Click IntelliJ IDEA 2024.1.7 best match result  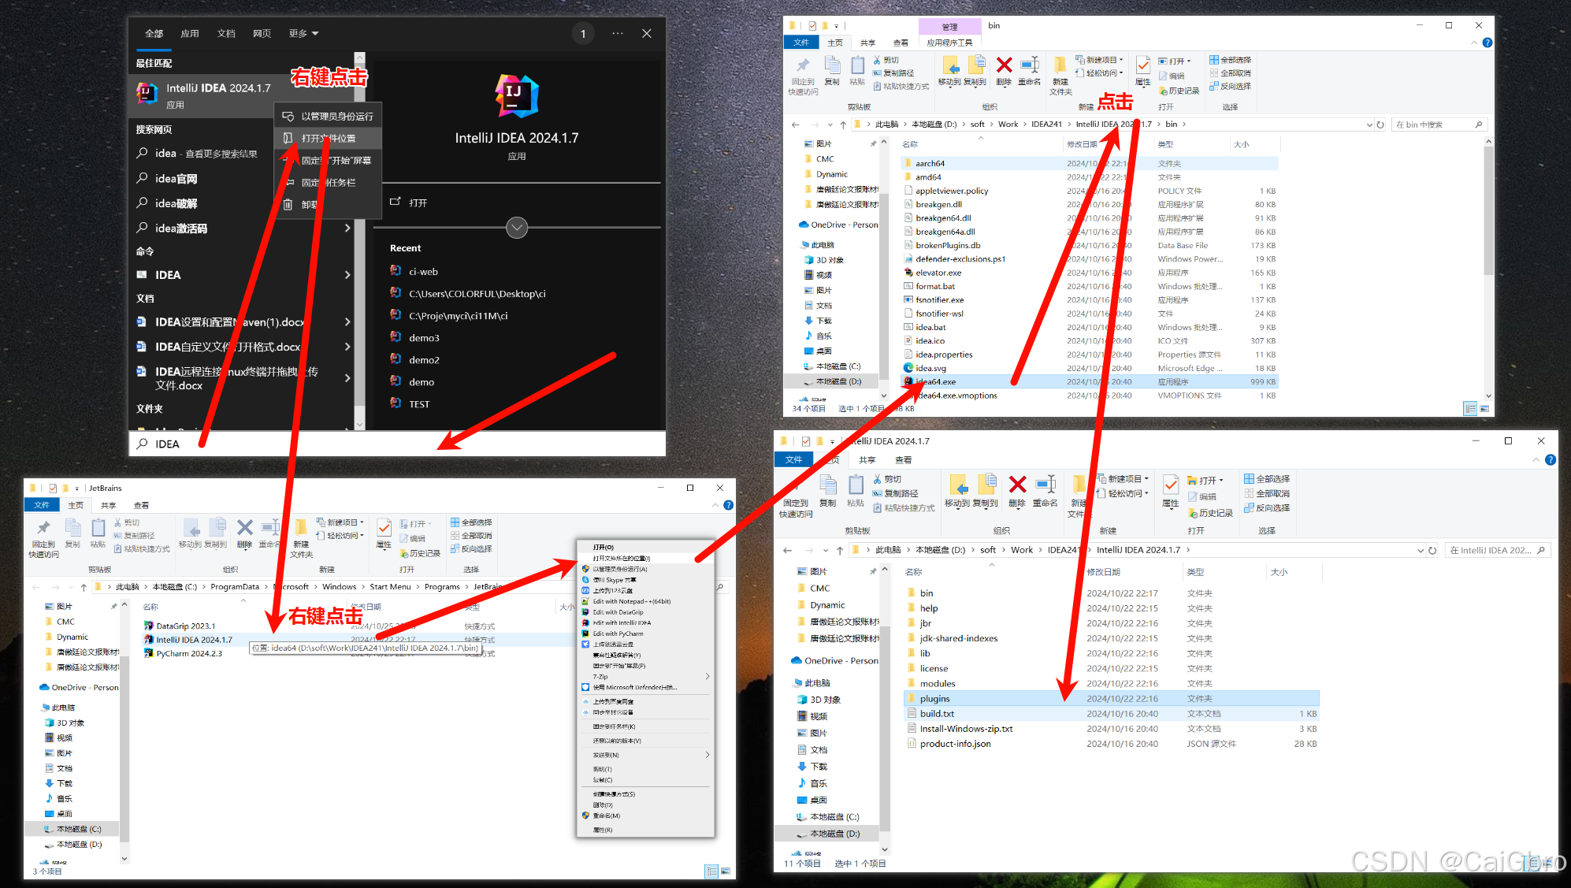tap(203, 95)
